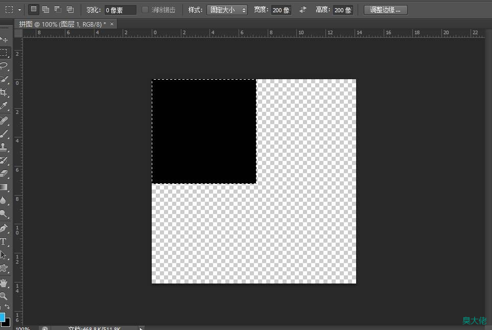This screenshot has height=330, width=492.
Task: Select the Pen tool
Action: coord(4,228)
